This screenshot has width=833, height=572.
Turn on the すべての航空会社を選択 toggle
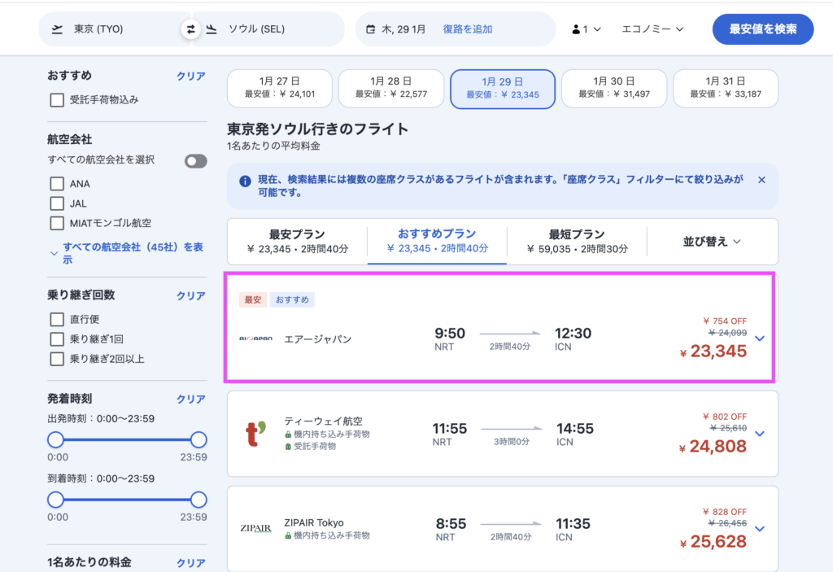click(x=194, y=161)
